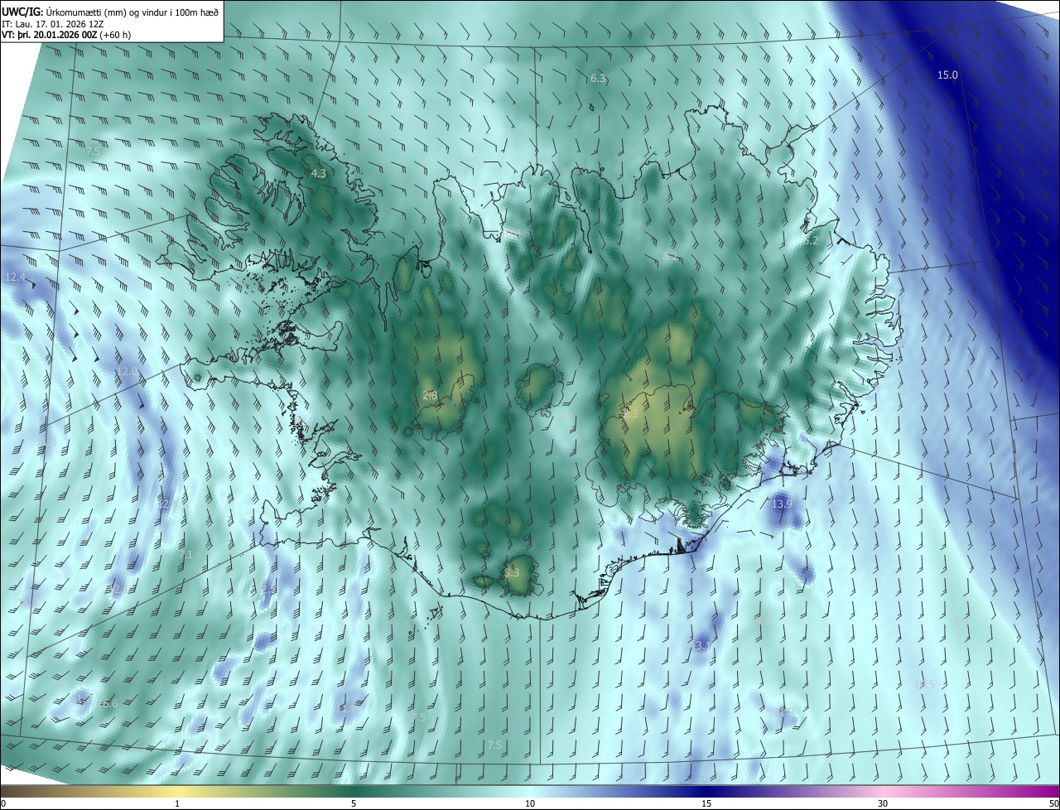Click the '12.4' value label on the map
Viewport: 1060px width, 810px height.
coord(15,277)
